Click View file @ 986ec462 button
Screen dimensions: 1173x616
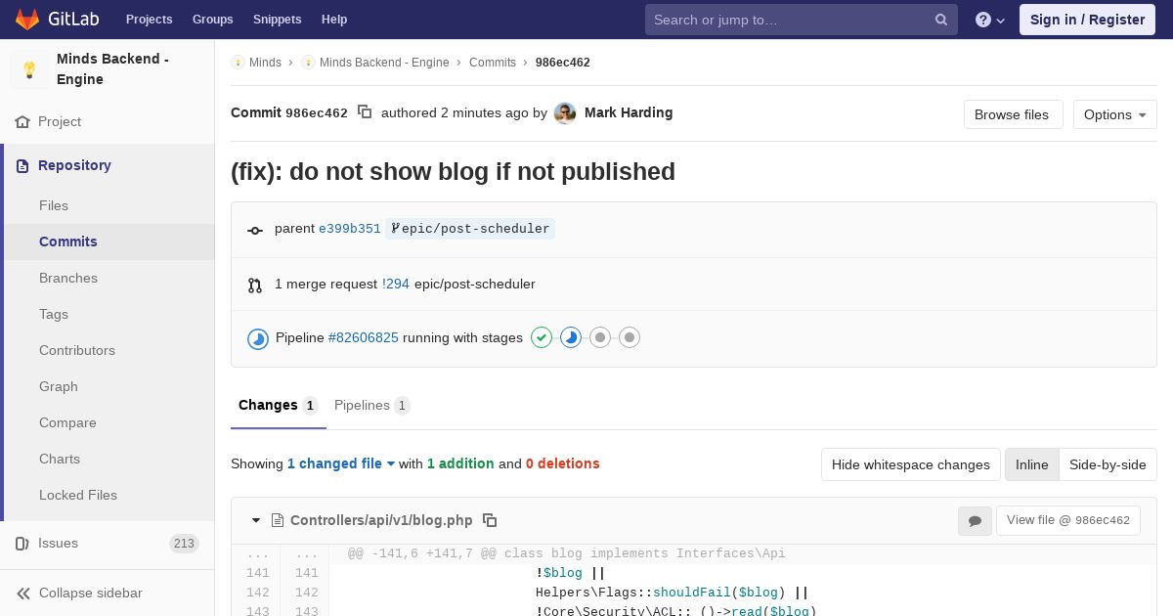click(1069, 520)
